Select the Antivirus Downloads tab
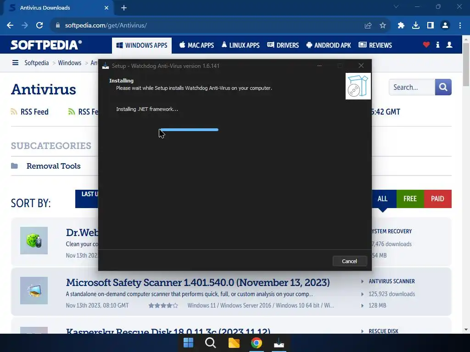The width and height of the screenshot is (470, 352). (57, 8)
